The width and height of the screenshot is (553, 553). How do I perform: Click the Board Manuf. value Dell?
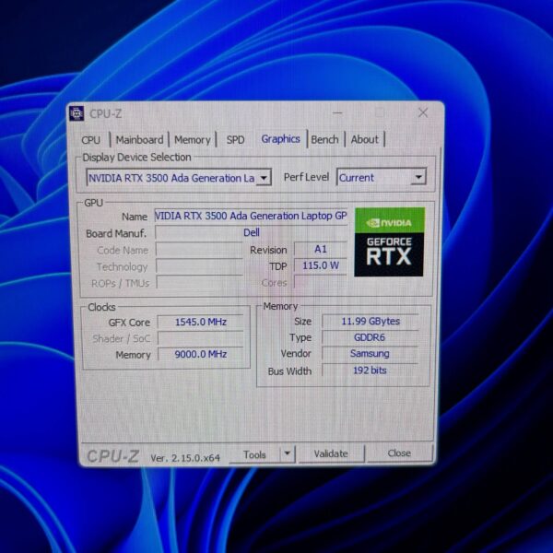pyautogui.click(x=251, y=232)
